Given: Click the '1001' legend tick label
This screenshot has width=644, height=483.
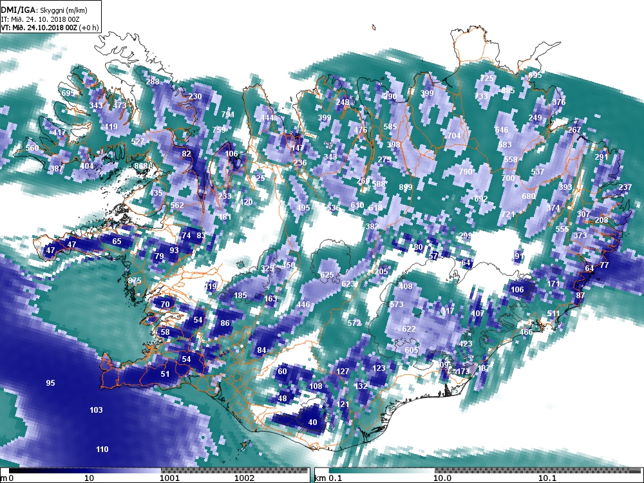Looking at the screenshot, I should click(169, 478).
